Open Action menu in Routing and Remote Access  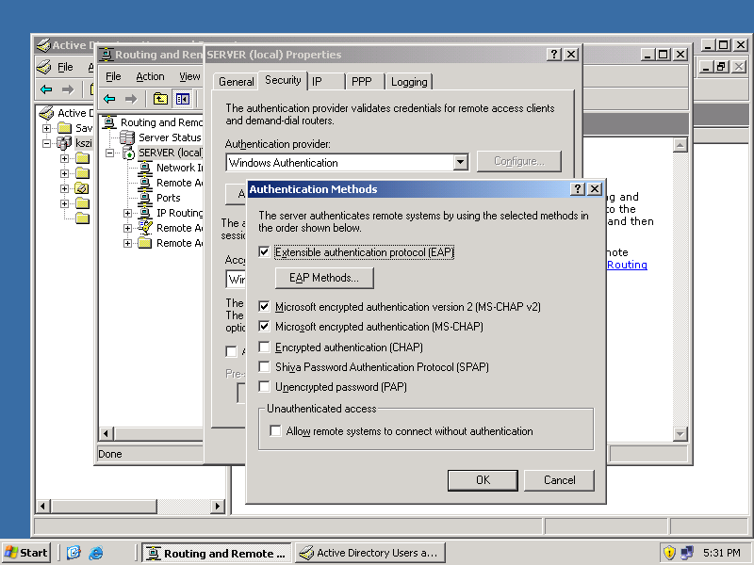[150, 76]
